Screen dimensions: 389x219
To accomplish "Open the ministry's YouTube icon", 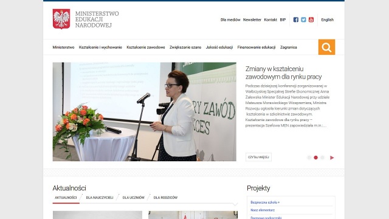I will (x=311, y=19).
